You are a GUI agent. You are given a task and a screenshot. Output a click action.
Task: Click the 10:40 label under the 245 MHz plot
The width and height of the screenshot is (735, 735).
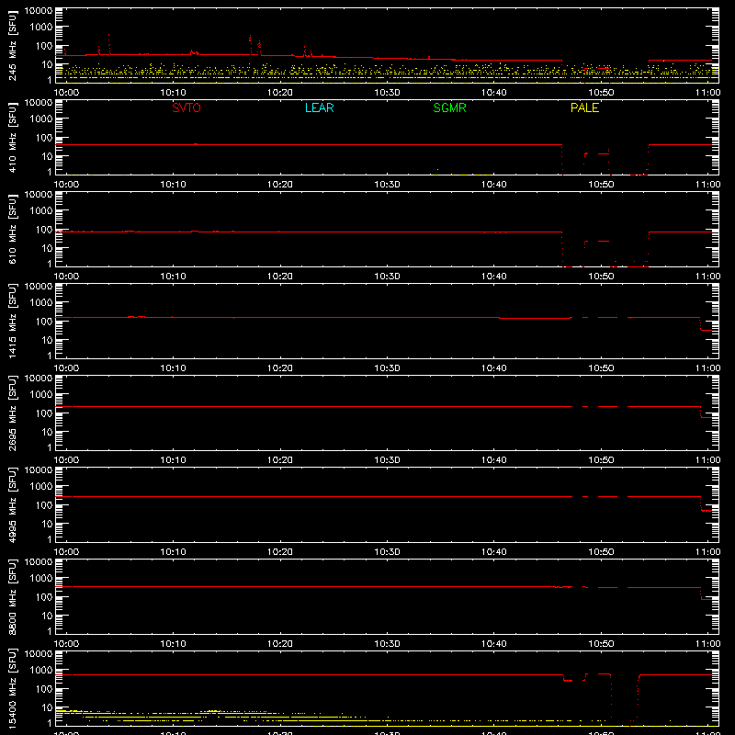(x=494, y=93)
